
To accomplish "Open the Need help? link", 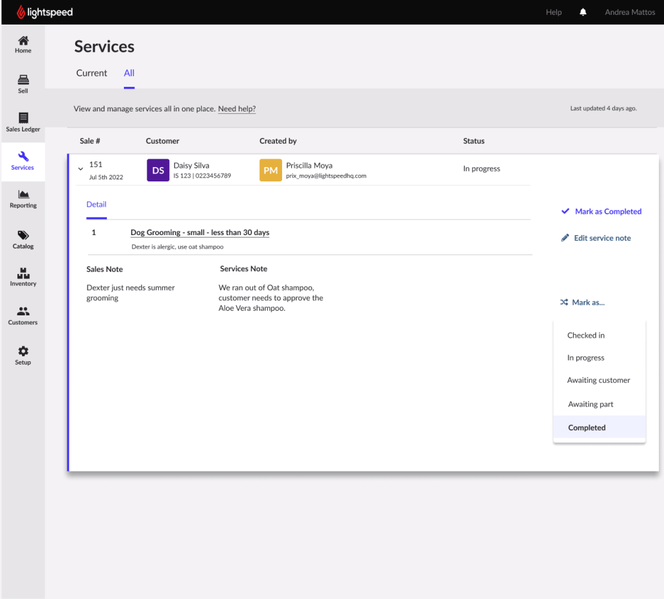I will point(237,109).
